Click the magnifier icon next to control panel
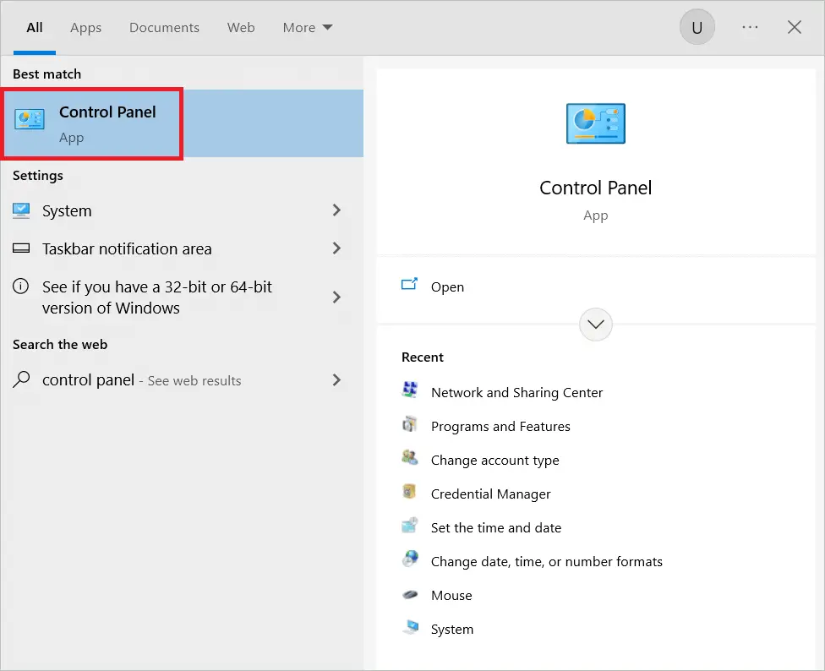This screenshot has width=825, height=671. (21, 379)
